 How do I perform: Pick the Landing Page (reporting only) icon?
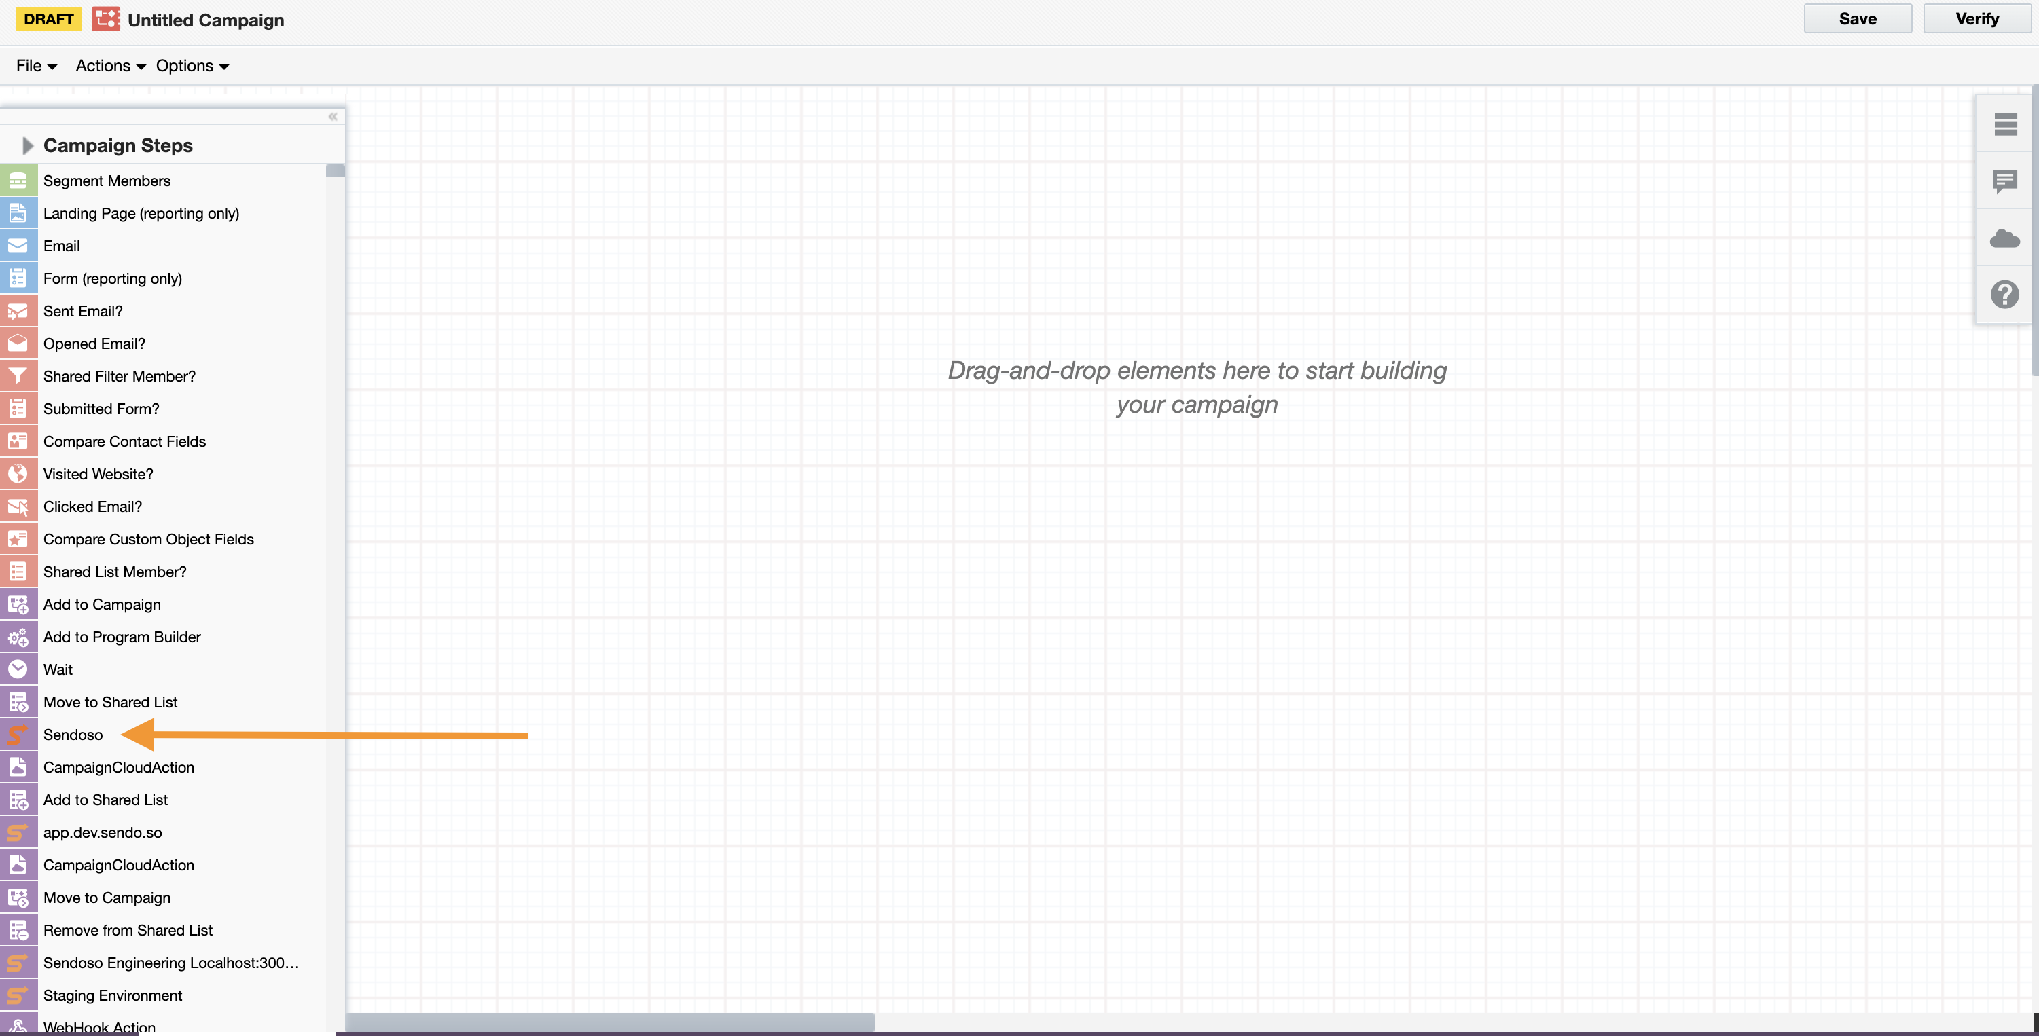18,213
